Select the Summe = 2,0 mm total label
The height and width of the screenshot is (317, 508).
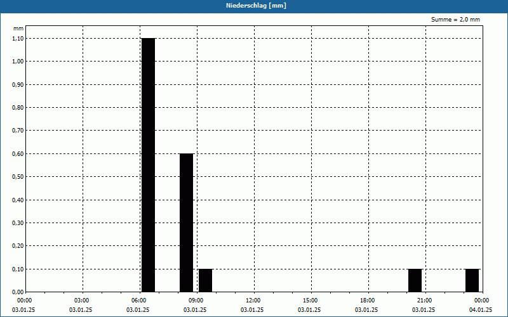click(x=455, y=20)
